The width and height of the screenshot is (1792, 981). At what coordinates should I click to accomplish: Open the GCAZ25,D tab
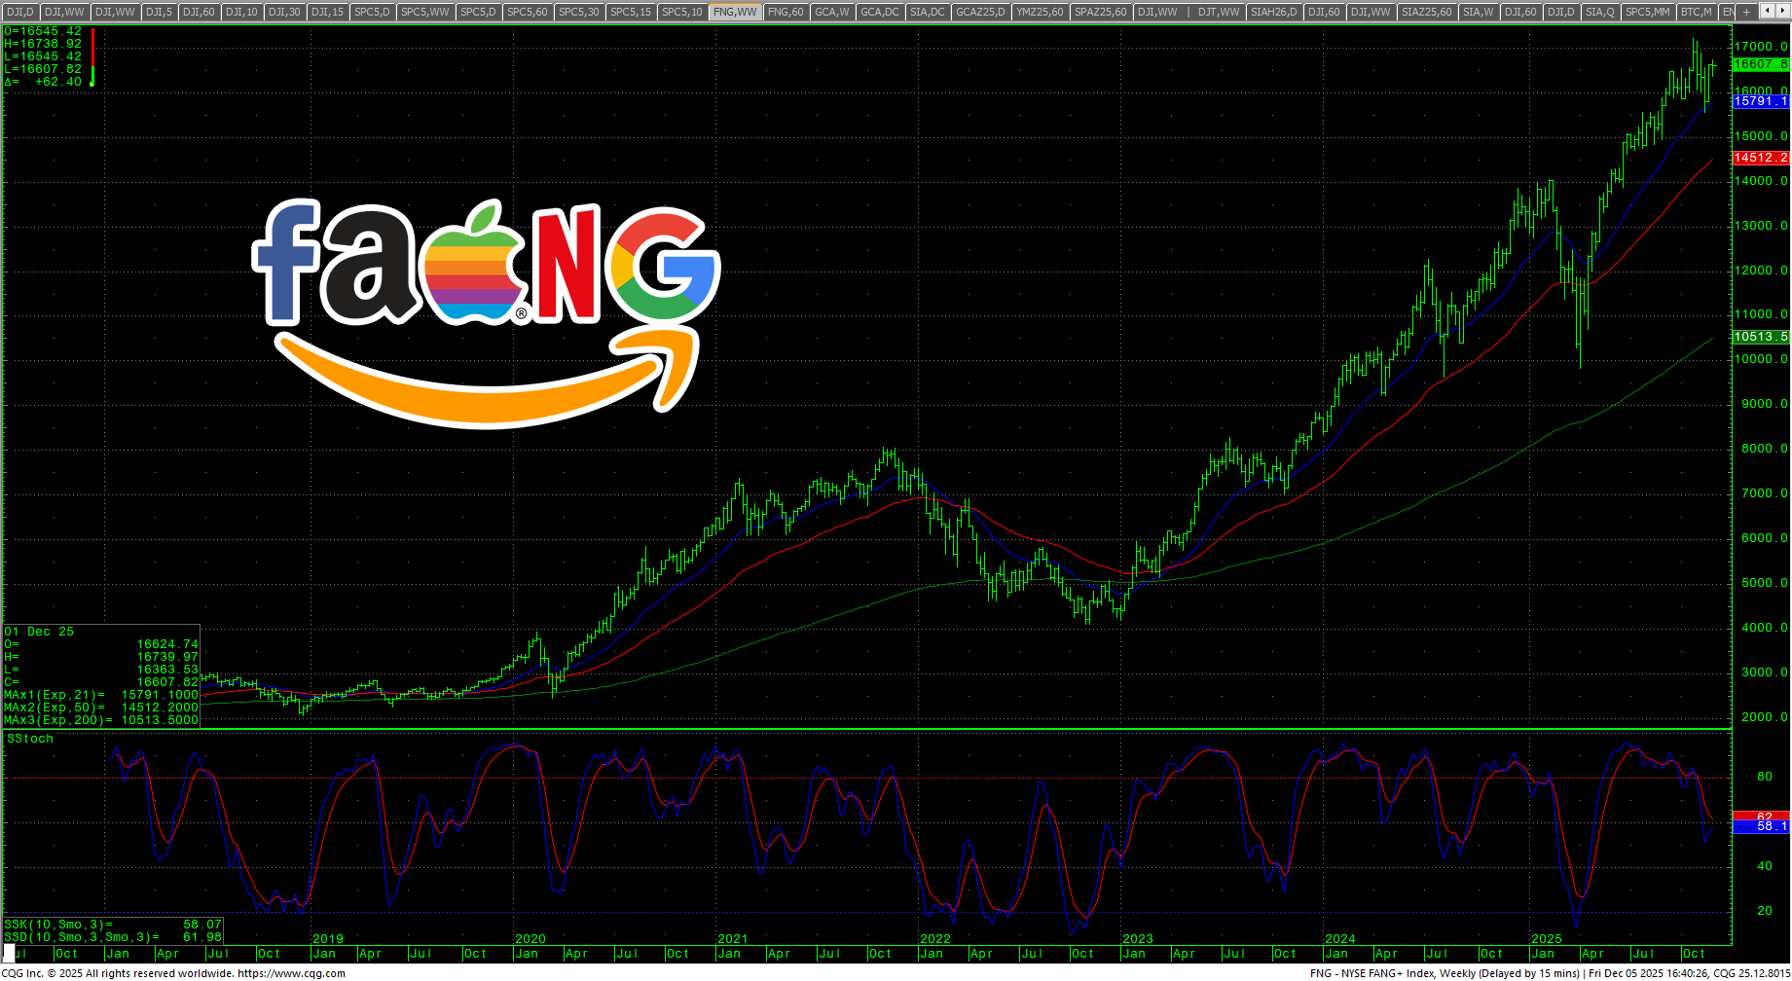pos(980,12)
